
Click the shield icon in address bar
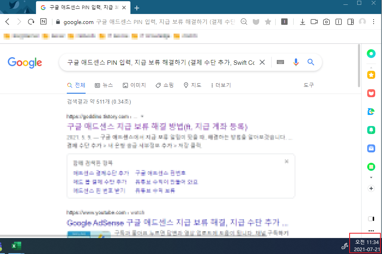coord(256,22)
